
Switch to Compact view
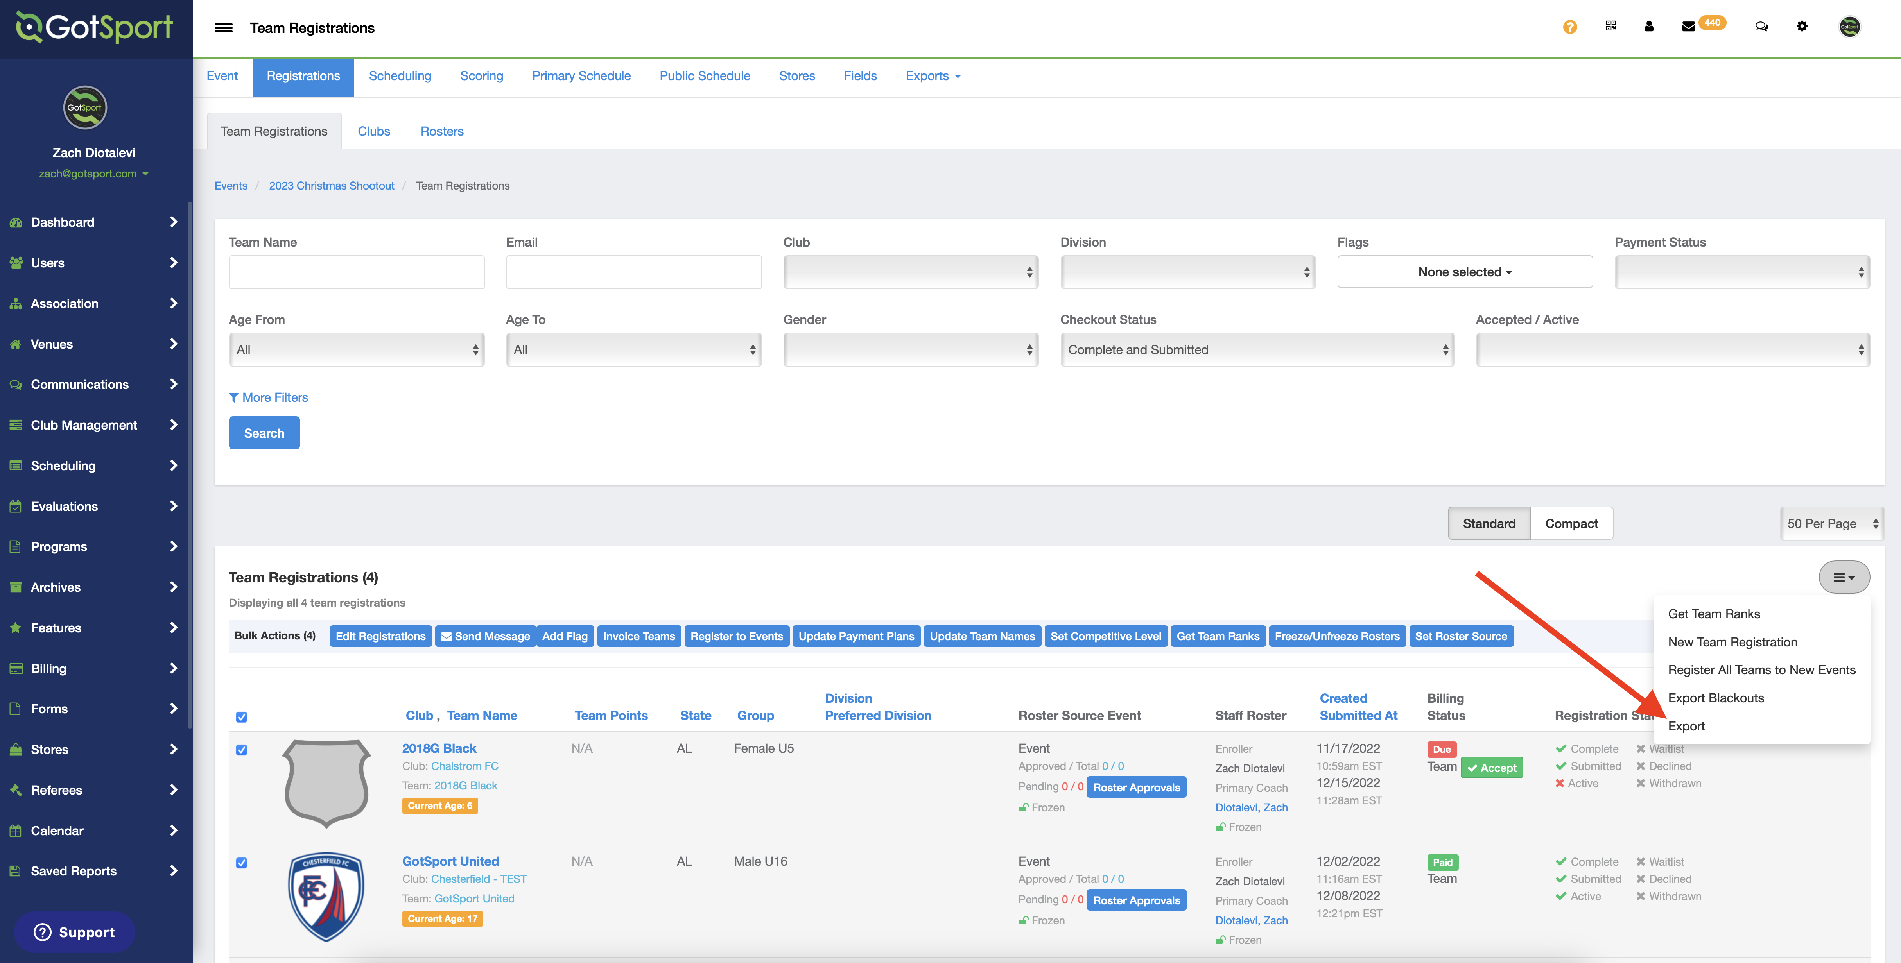coord(1571,523)
